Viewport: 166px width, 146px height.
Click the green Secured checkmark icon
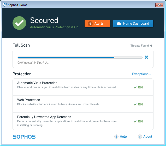(19, 23)
